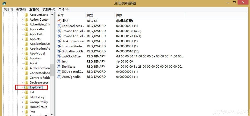Click the DWORD icon of DesktopProcess value

[x=59, y=41]
